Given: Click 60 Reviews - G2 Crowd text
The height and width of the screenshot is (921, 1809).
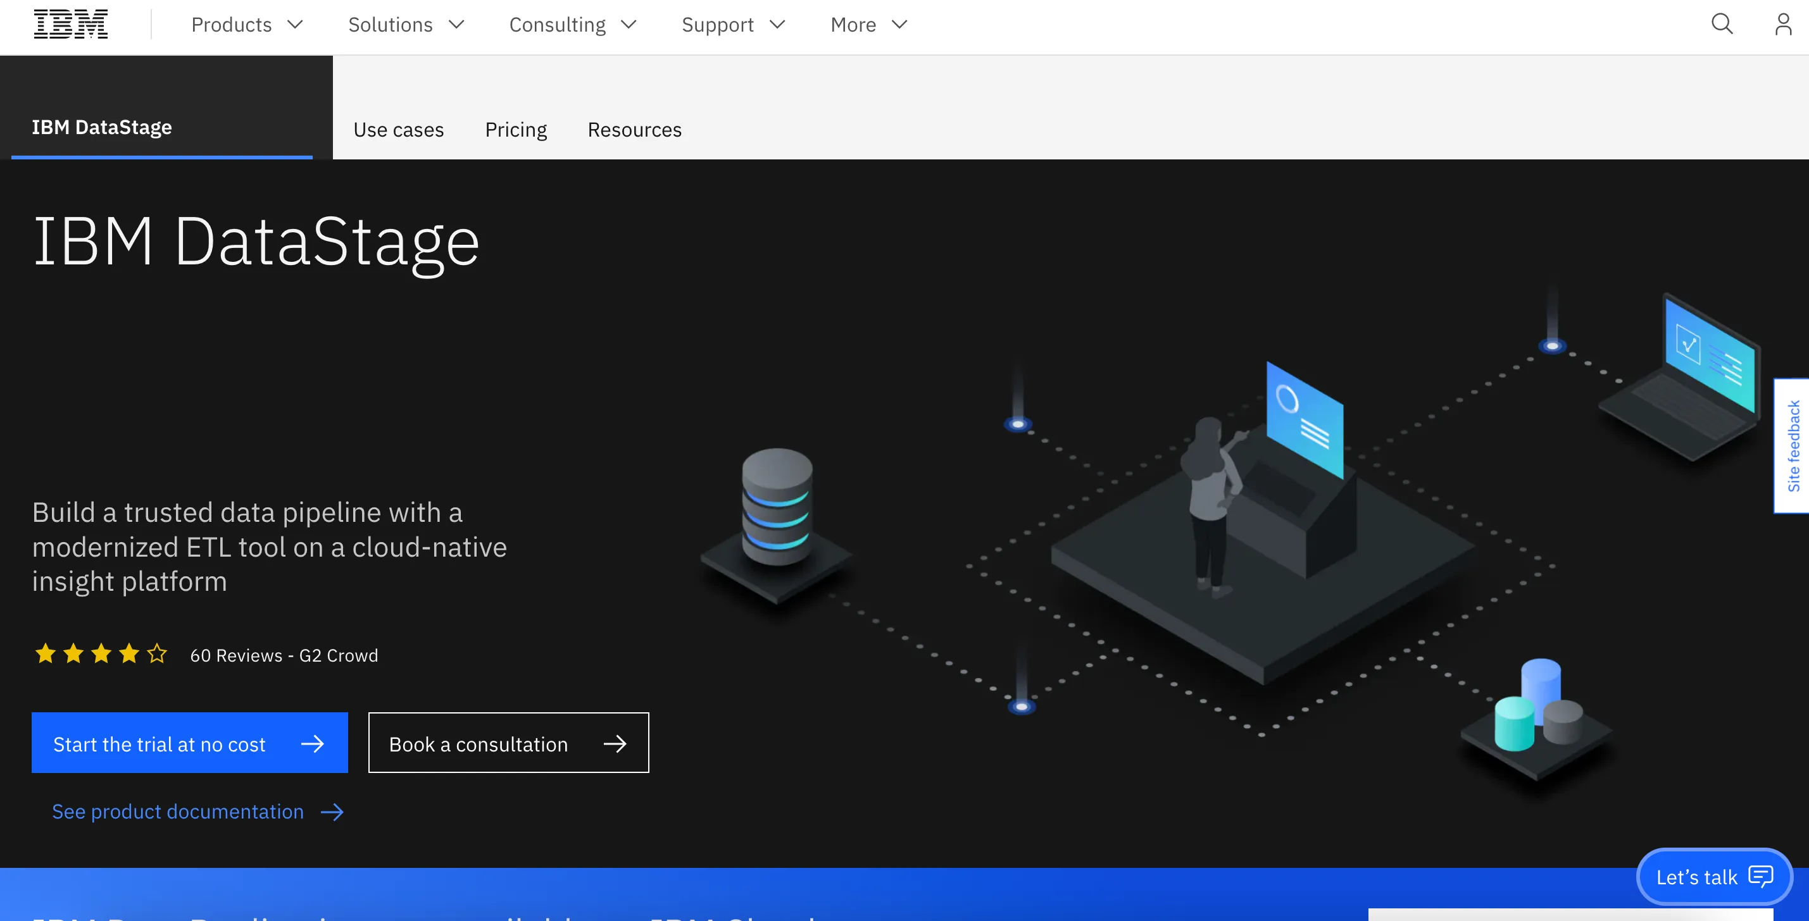Looking at the screenshot, I should (284, 655).
